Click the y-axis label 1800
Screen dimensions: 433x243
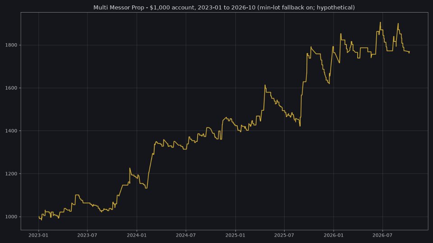[x=11, y=45]
